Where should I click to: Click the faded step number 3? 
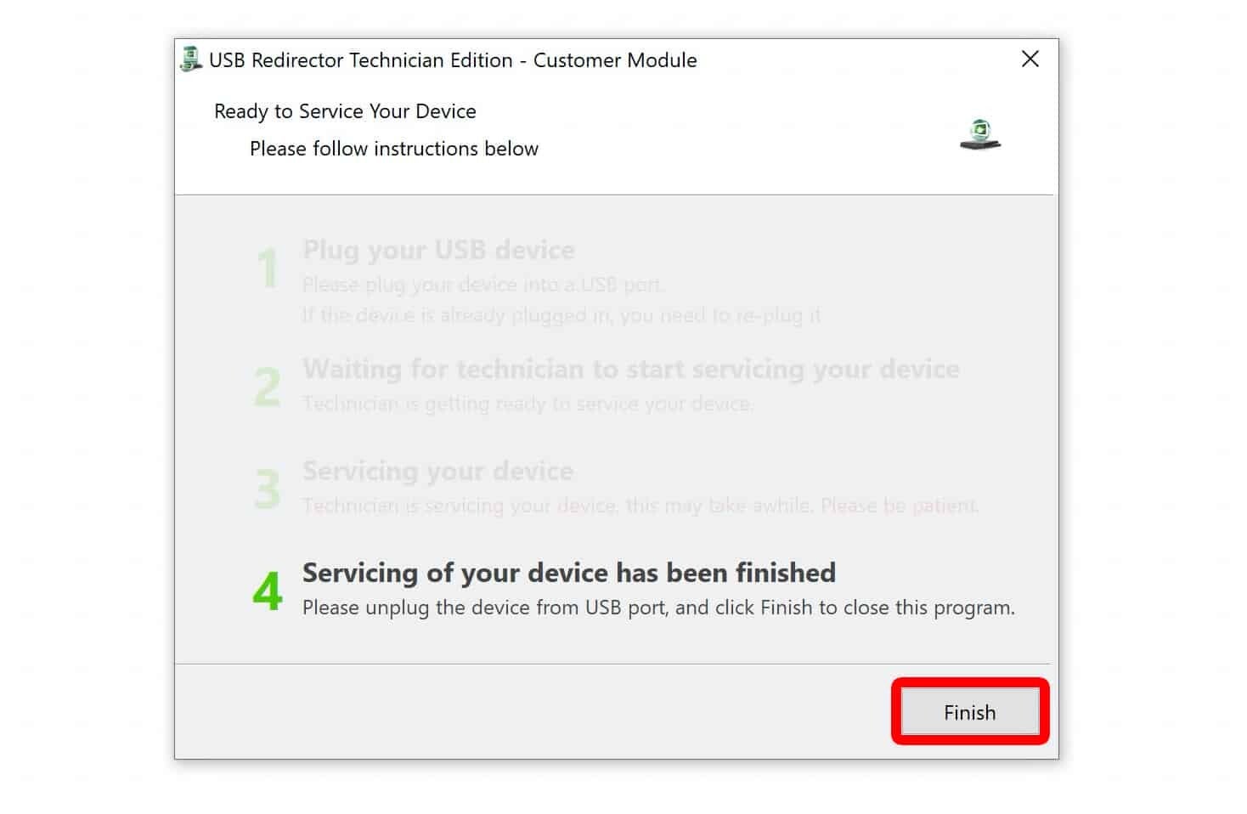pyautogui.click(x=268, y=489)
